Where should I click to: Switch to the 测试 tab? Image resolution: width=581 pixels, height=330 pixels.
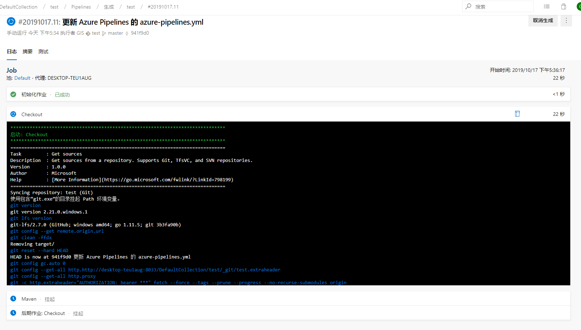[43, 51]
